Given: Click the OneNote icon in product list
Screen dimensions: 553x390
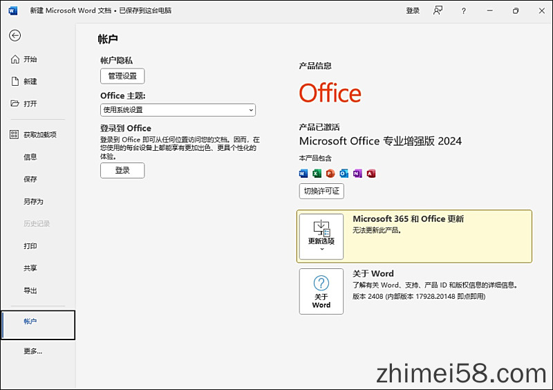Looking at the screenshot, I should (x=357, y=174).
